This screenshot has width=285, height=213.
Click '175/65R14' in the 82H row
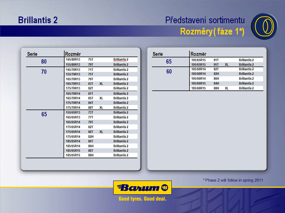pyautogui.click(x=73, y=137)
